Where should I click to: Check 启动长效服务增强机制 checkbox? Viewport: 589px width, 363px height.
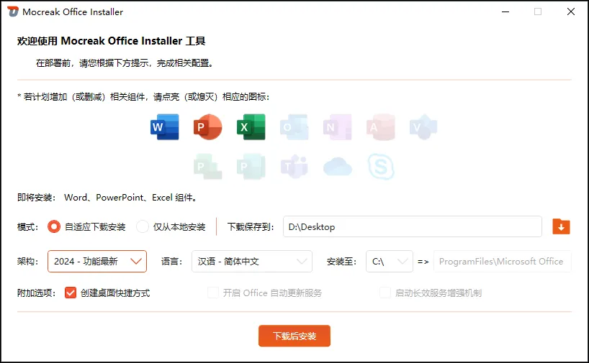pyautogui.click(x=385, y=293)
